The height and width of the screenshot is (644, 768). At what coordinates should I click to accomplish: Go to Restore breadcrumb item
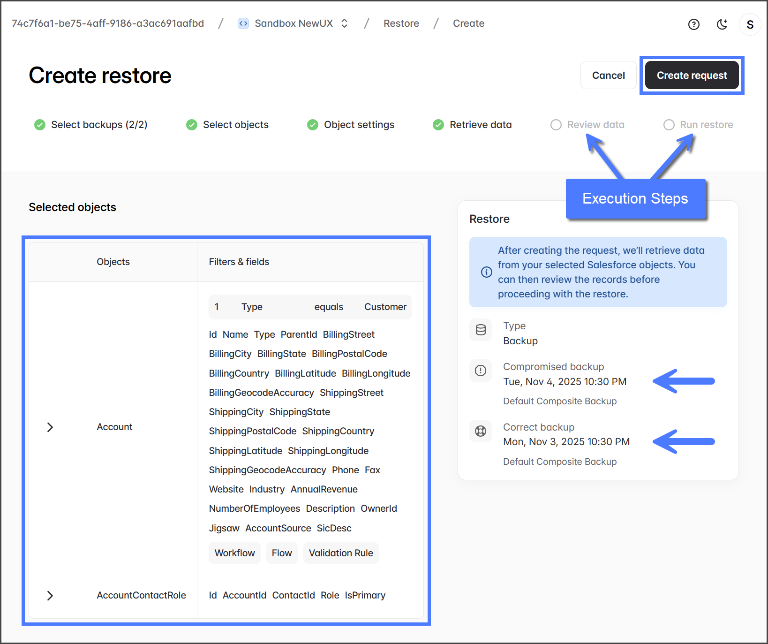coord(401,23)
